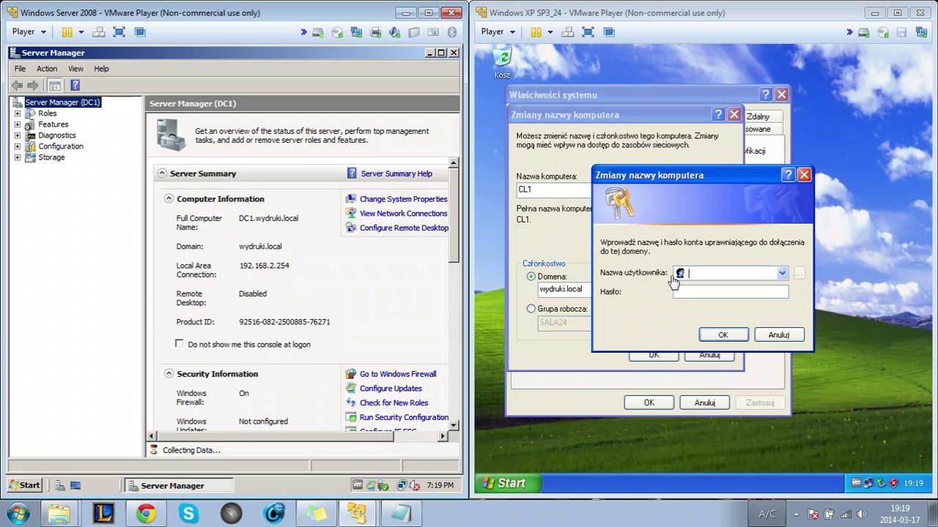Collapse the Computer Information section

[x=169, y=198]
